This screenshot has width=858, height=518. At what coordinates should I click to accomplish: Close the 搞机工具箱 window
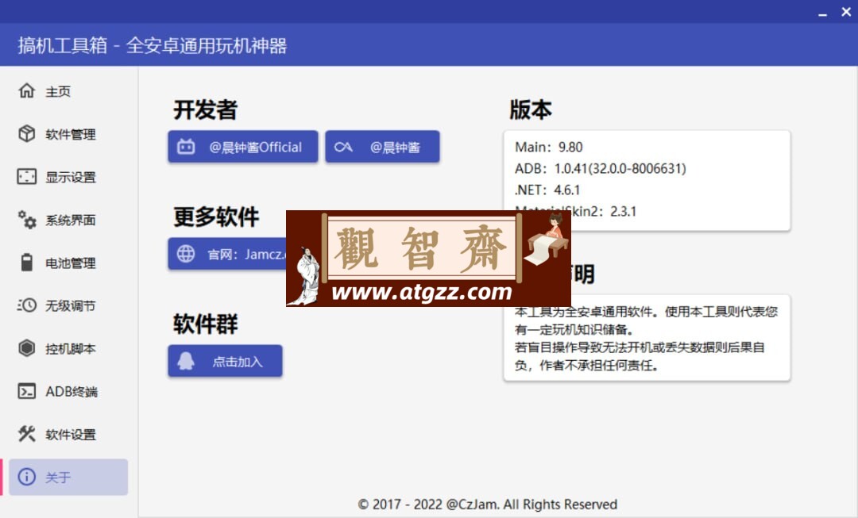tap(846, 12)
